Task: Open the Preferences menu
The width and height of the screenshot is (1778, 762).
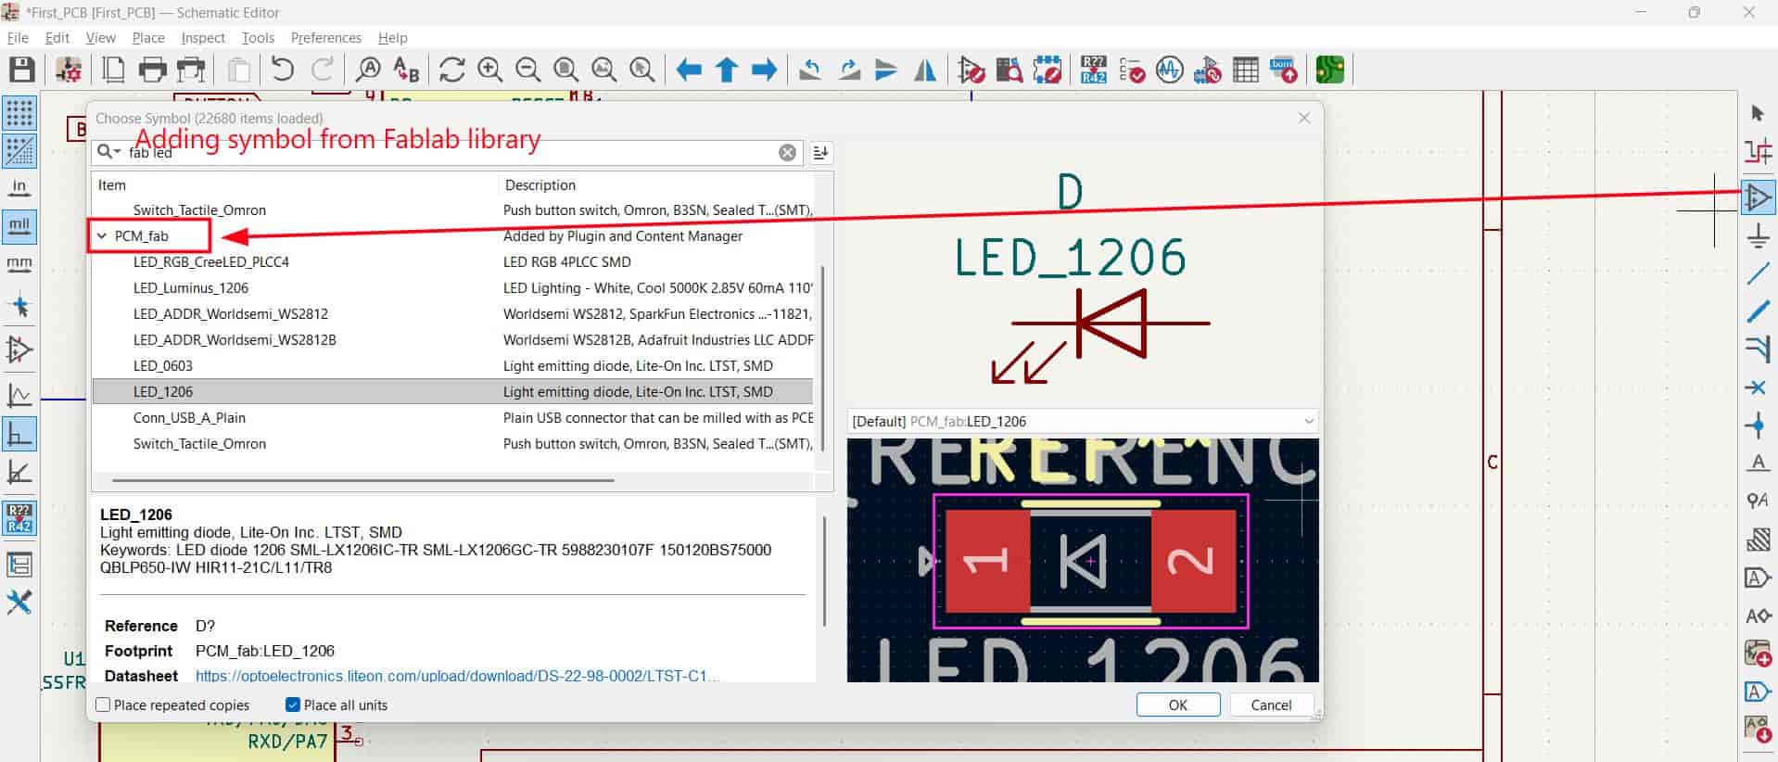Action: 326,38
